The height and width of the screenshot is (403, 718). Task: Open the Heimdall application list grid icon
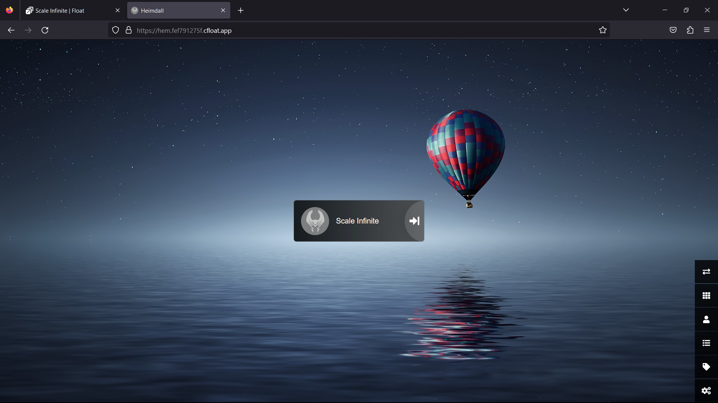706,296
